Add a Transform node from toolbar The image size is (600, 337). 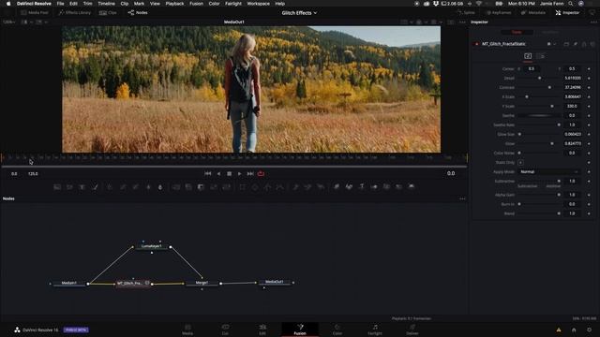tap(227, 187)
